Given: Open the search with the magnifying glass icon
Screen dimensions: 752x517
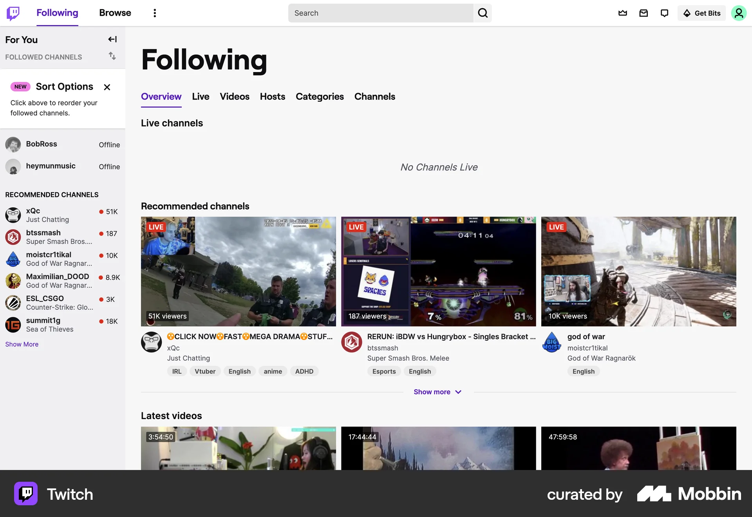Looking at the screenshot, I should tap(483, 13).
